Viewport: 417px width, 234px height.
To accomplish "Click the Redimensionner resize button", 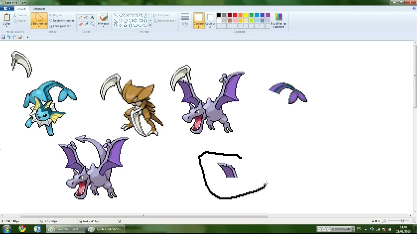I will [61, 20].
